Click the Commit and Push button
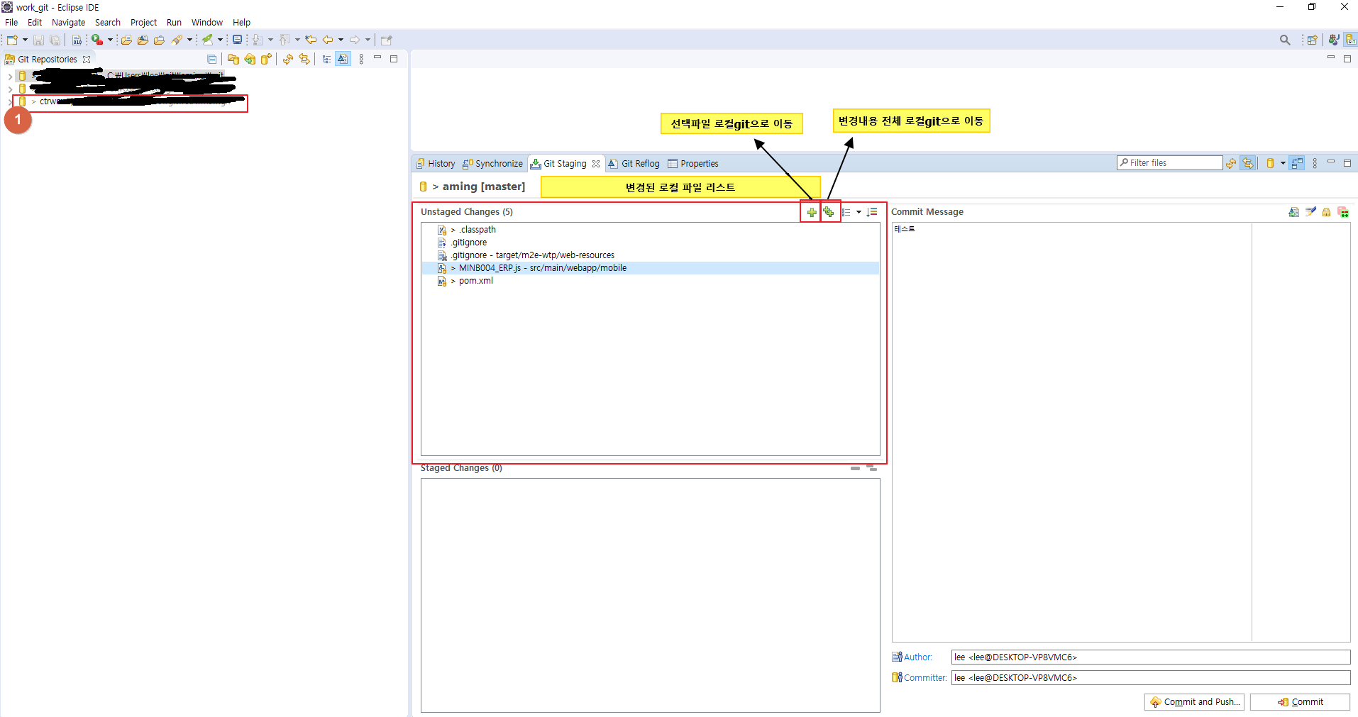Viewport: 1358px width, 717px height. [x=1193, y=701]
